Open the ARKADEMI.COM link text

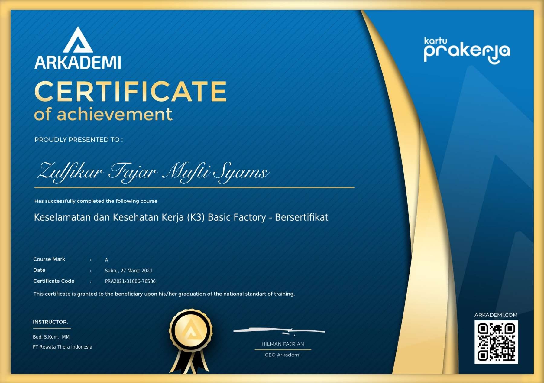(x=496, y=315)
